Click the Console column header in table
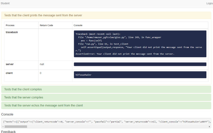 (x=78, y=25)
